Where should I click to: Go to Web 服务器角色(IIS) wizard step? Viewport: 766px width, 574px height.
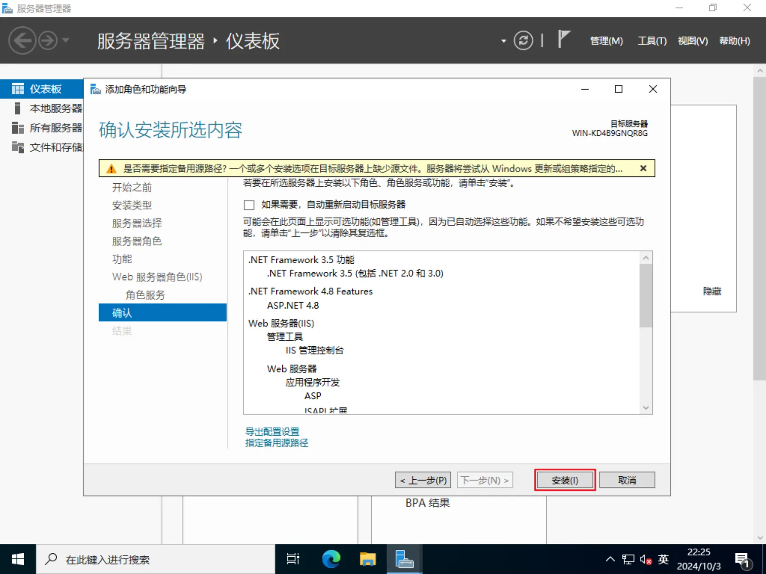point(157,277)
